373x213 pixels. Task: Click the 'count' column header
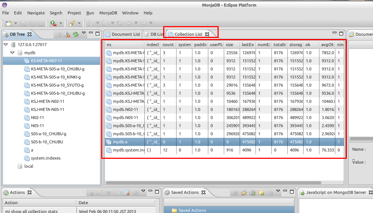(x=168, y=44)
